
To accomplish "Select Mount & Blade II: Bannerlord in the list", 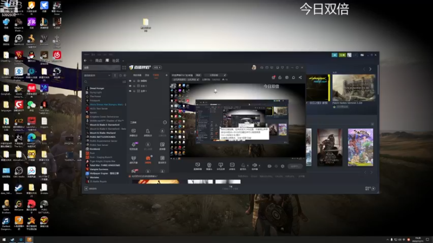I will tap(104, 125).
